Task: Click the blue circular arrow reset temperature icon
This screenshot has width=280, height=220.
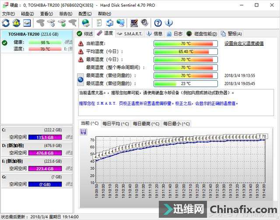Action: tap(80, 79)
